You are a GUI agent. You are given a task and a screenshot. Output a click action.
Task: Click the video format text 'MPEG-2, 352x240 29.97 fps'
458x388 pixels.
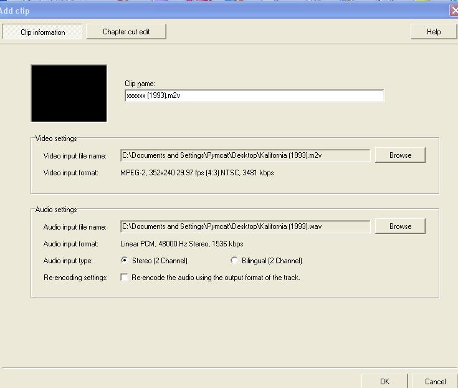click(162, 173)
